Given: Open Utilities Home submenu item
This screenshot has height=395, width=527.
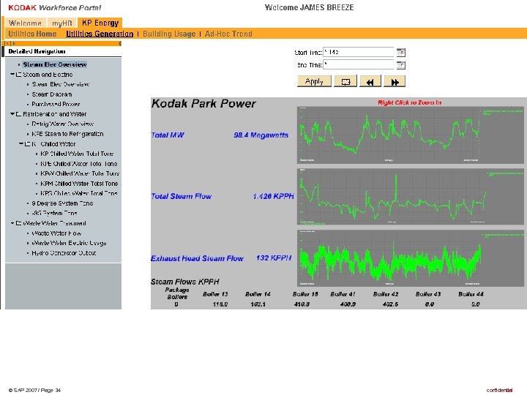Looking at the screenshot, I should click(32, 34).
